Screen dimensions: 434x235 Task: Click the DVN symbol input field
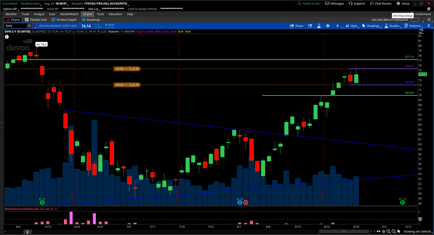point(16,26)
